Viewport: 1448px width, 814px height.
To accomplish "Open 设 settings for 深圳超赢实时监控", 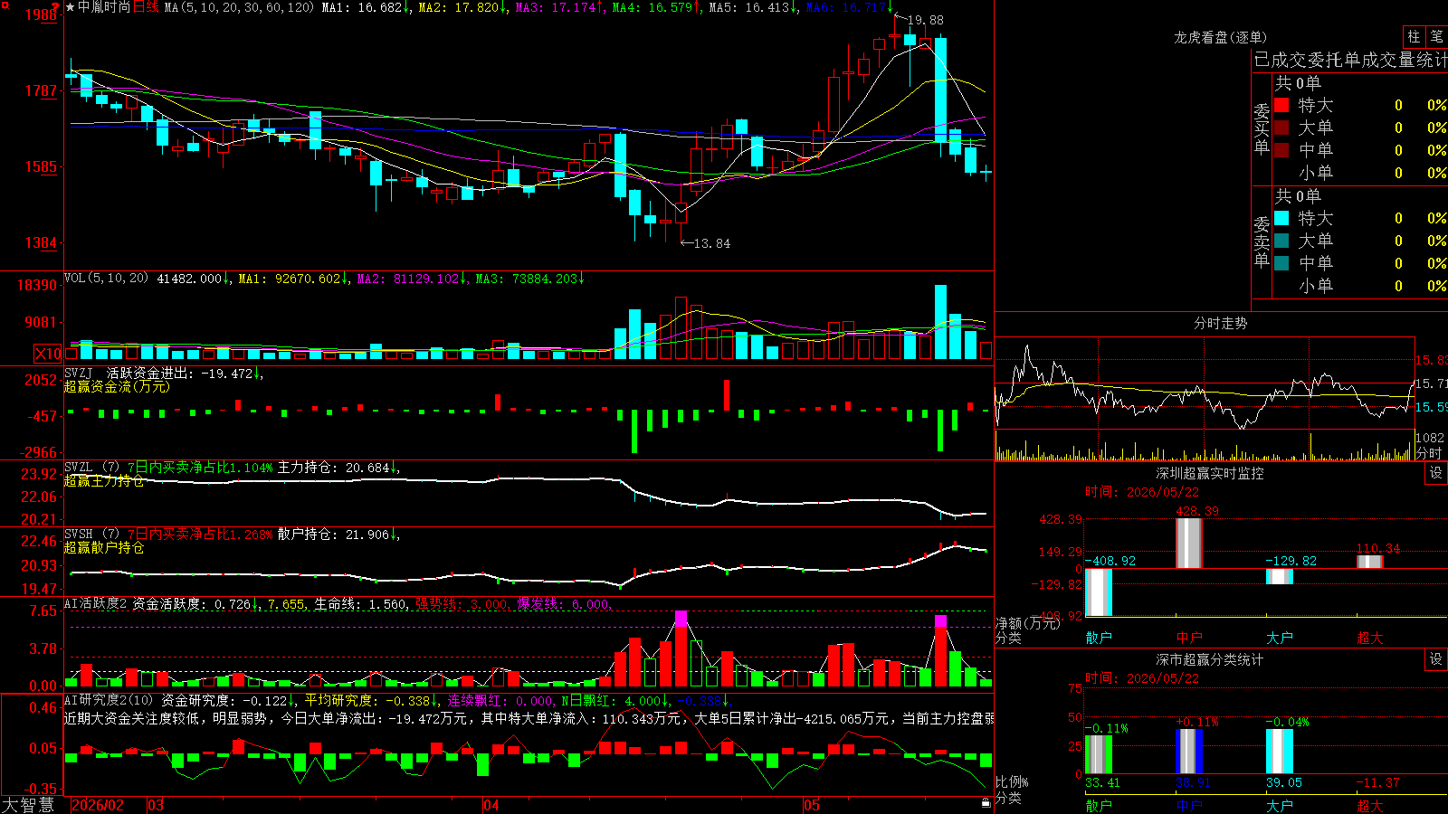I will (1436, 473).
